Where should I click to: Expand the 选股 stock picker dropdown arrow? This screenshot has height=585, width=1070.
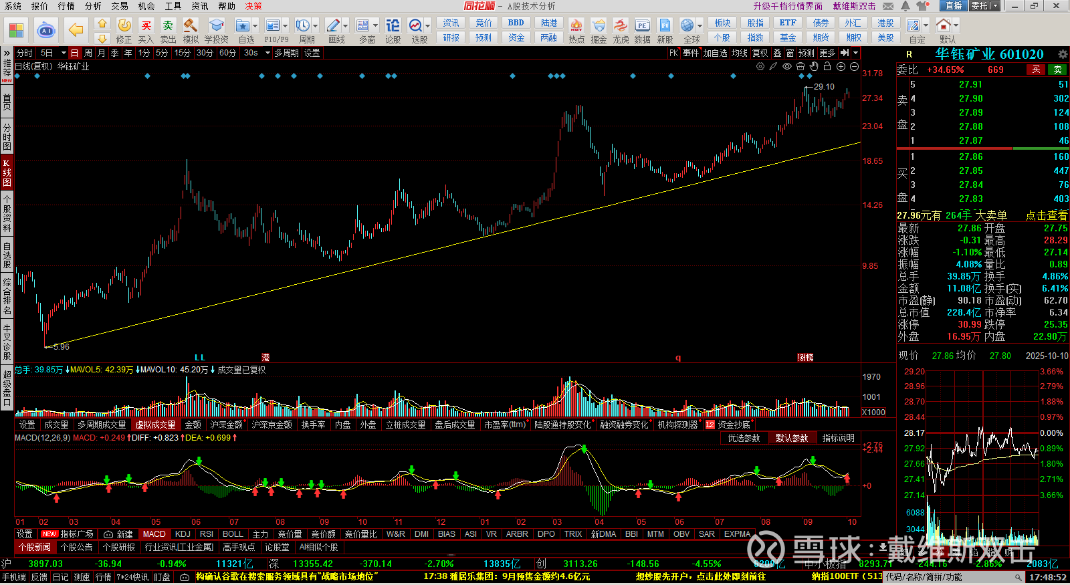tap(428, 26)
